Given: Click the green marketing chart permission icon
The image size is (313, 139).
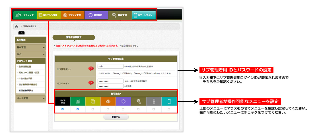Looking at the screenshot, I should pyautogui.click(x=78, y=101).
